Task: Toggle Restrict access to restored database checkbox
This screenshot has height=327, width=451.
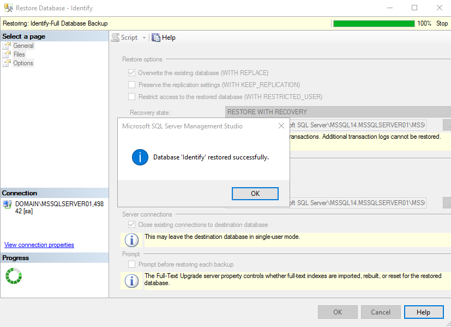Action: (132, 97)
